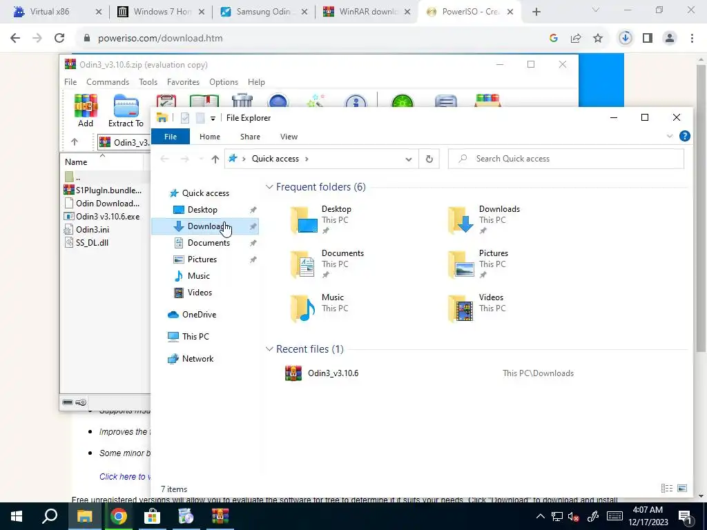Open WinRAR Favorites menu

click(183, 82)
